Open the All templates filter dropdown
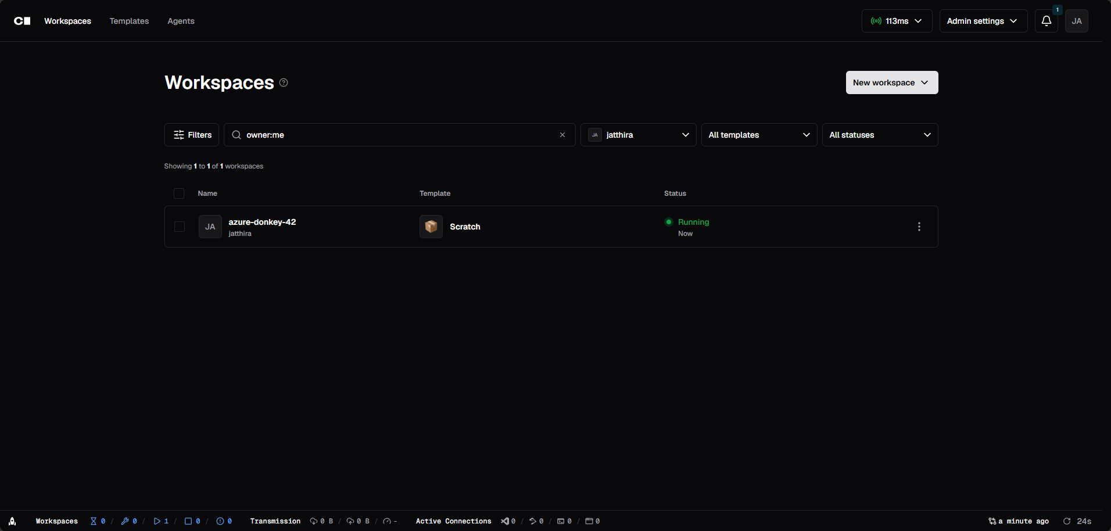1111x531 pixels. tap(759, 135)
